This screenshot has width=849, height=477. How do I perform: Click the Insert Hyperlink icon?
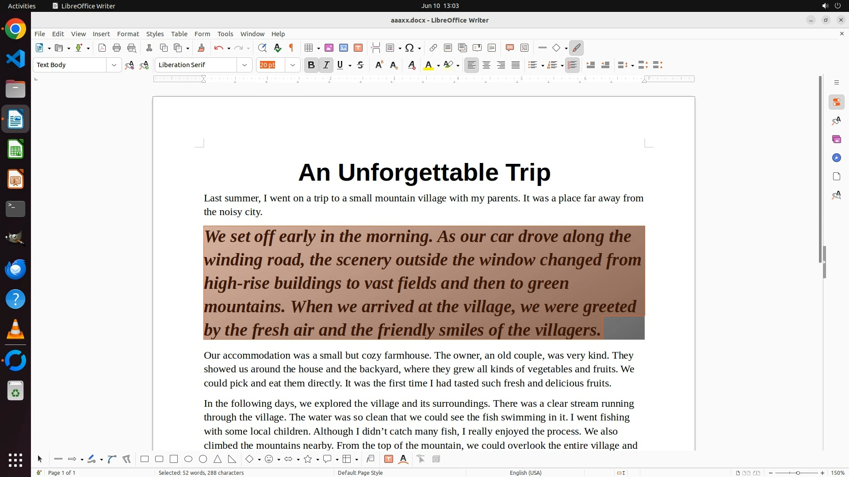coord(433,48)
